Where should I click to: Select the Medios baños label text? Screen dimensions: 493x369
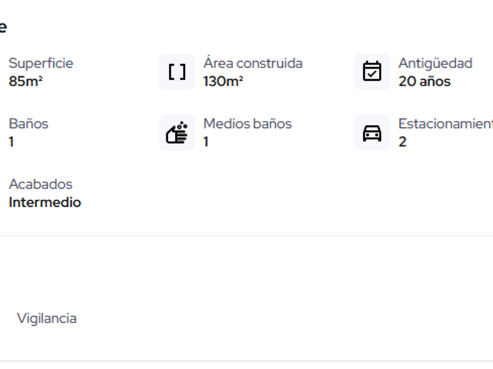click(247, 124)
